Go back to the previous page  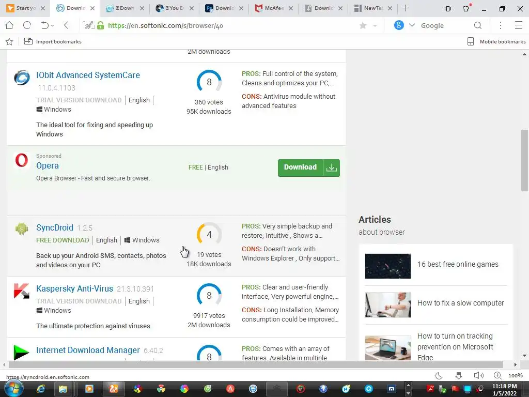point(66,25)
